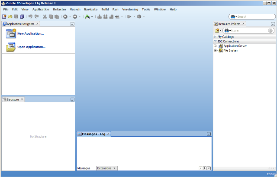Open the Help menu
277x177 pixels.
[x=173, y=10]
